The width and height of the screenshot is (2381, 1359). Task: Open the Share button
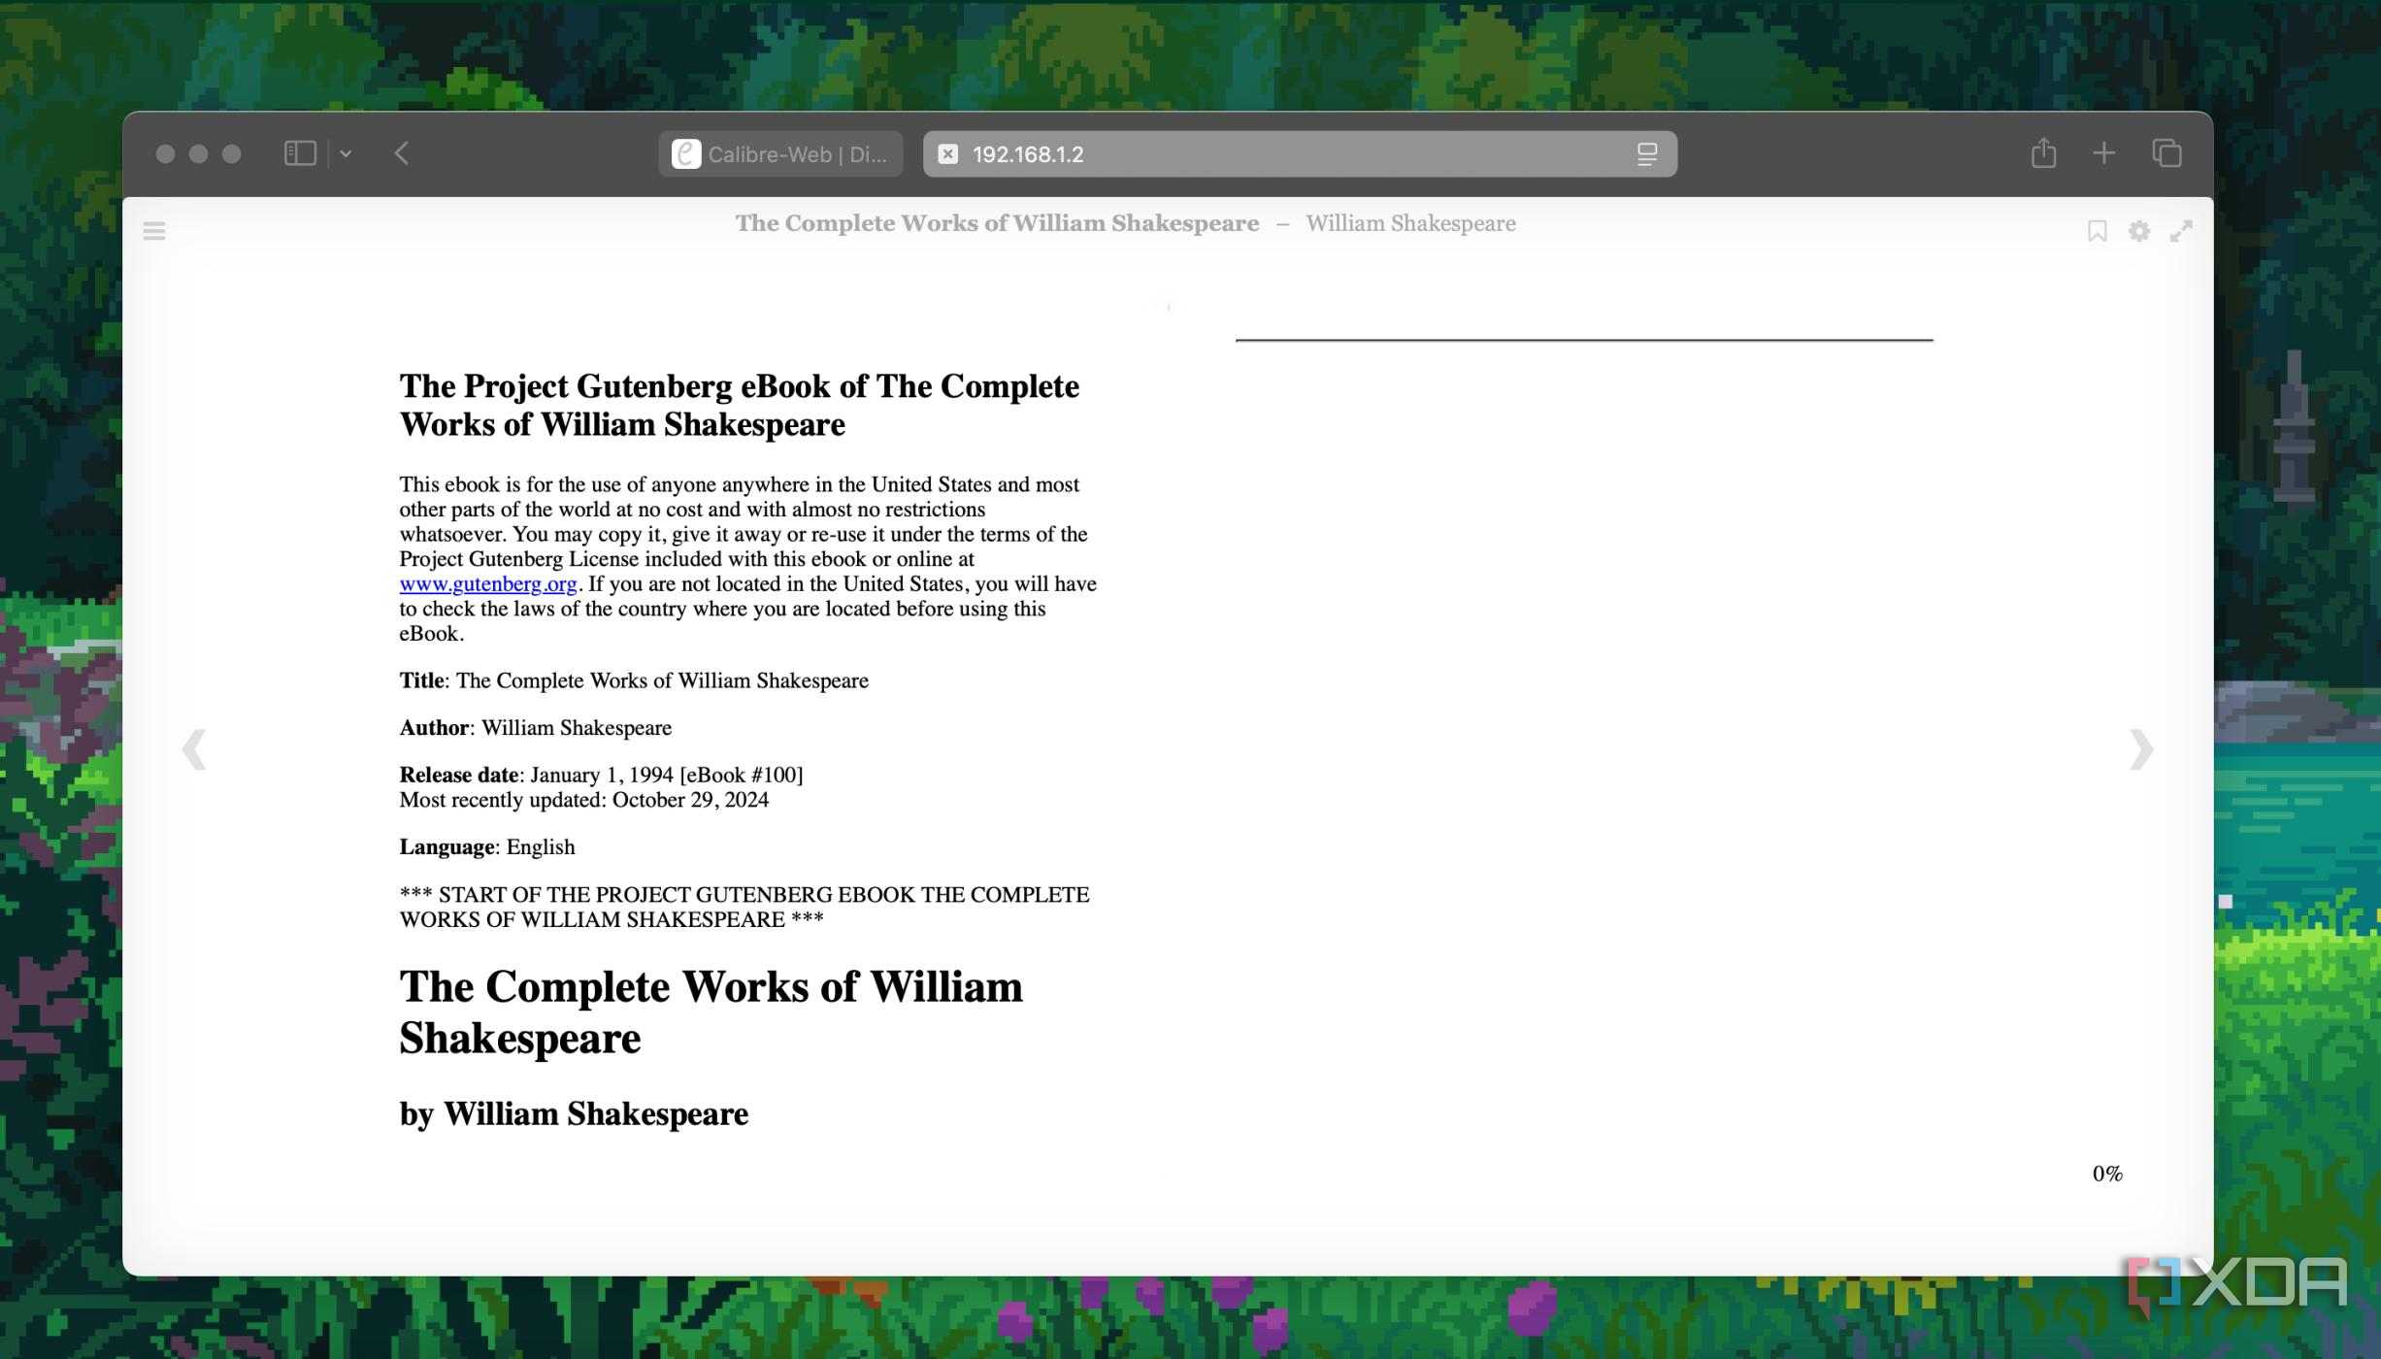(x=2043, y=152)
